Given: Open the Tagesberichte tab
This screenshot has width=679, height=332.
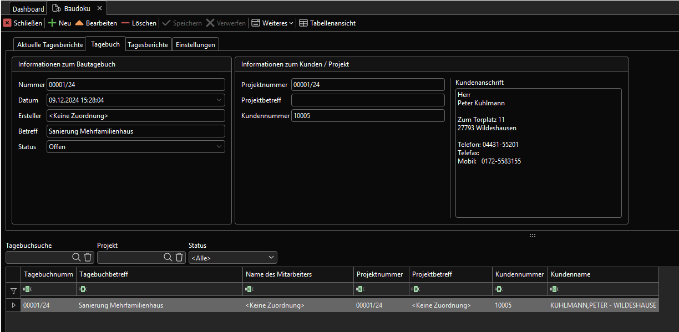Looking at the screenshot, I should click(148, 44).
